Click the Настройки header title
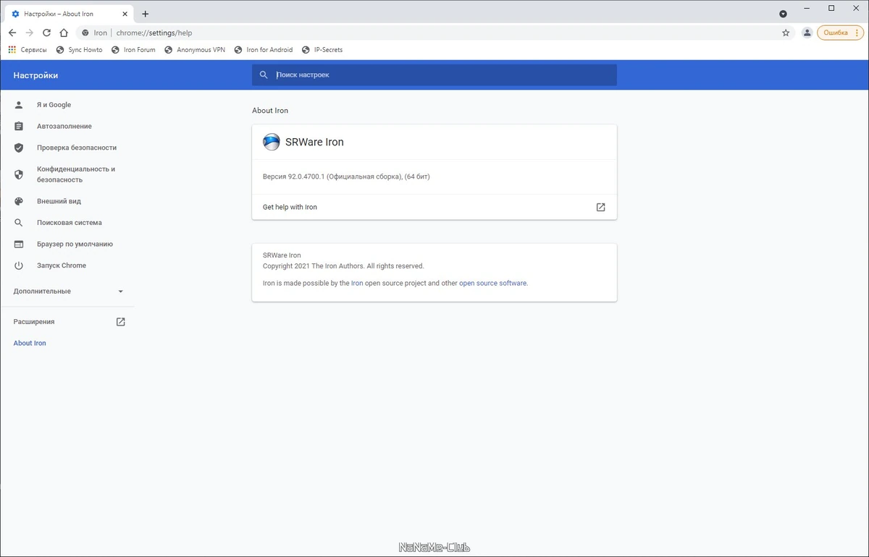The height and width of the screenshot is (557, 869). point(35,75)
